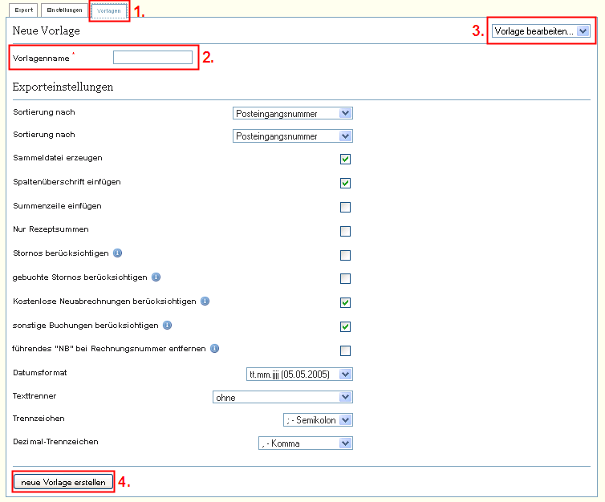This screenshot has width=605, height=502.
Task: Click info icon for Kostenlose Neuabrechnungen
Action: click(x=205, y=302)
